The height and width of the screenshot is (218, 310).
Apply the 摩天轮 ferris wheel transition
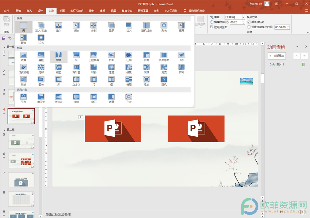pos(41,98)
